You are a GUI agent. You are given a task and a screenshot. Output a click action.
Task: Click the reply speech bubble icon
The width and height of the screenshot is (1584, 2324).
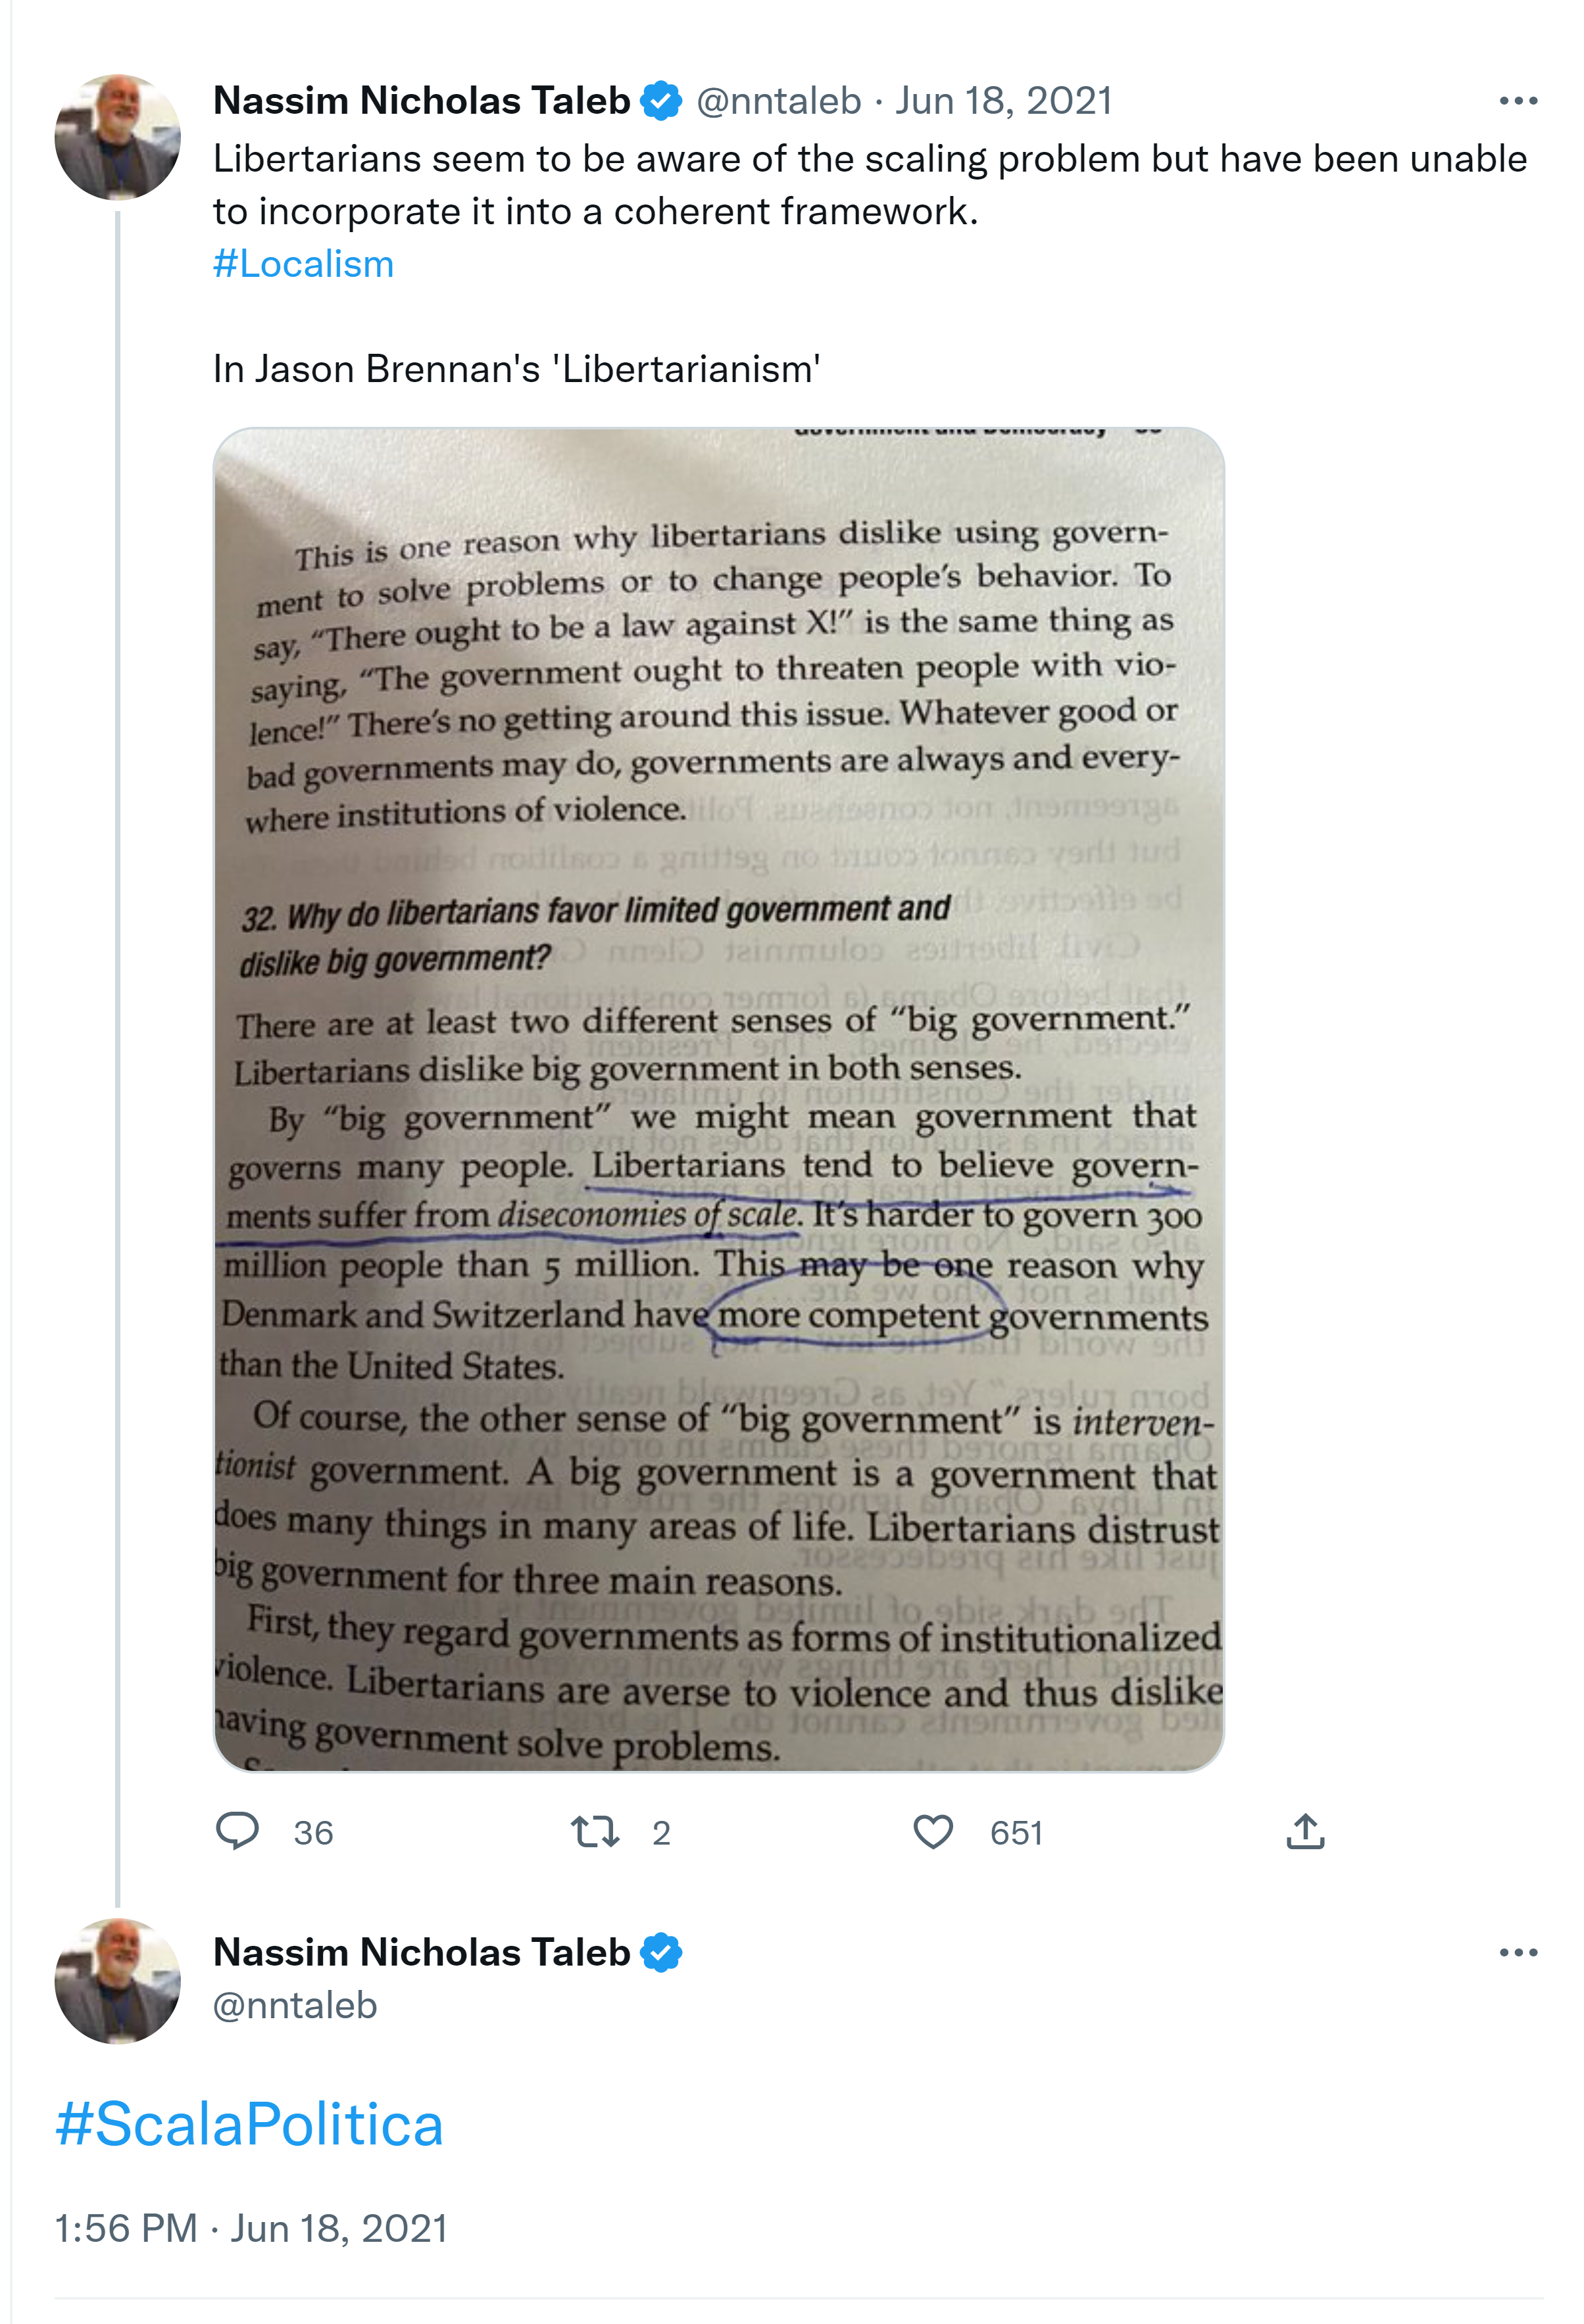click(x=237, y=1831)
